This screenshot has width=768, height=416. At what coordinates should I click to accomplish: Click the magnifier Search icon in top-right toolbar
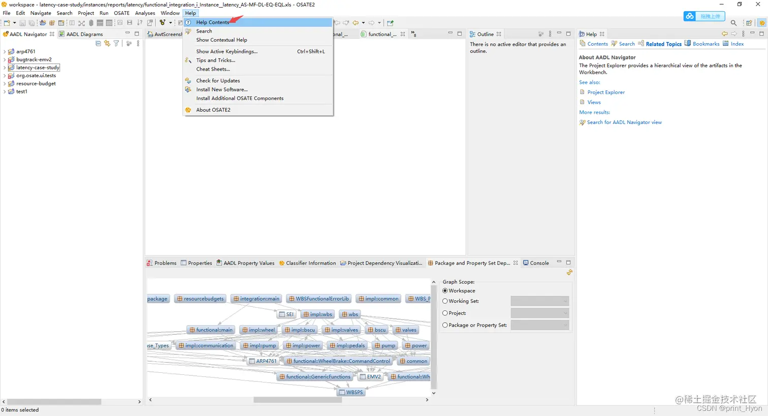[x=733, y=23]
